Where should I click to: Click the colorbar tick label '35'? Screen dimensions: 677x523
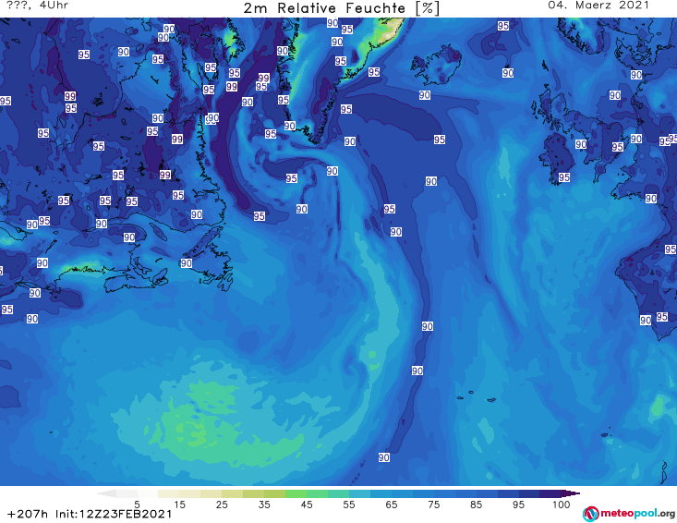pos(264,505)
